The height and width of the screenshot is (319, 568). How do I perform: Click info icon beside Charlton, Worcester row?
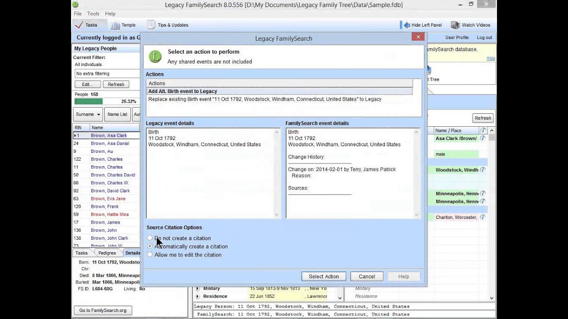click(482, 218)
